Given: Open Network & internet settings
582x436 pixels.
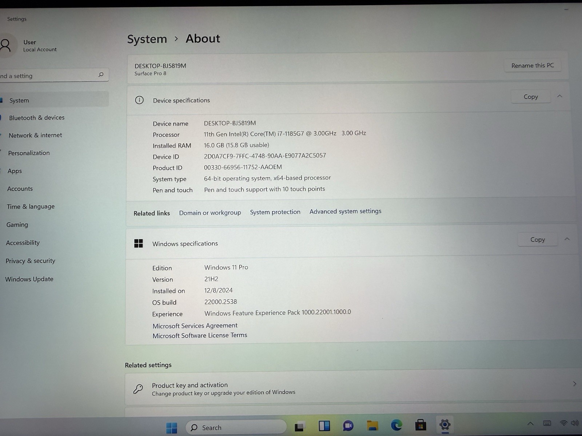Looking at the screenshot, I should pyautogui.click(x=35, y=135).
